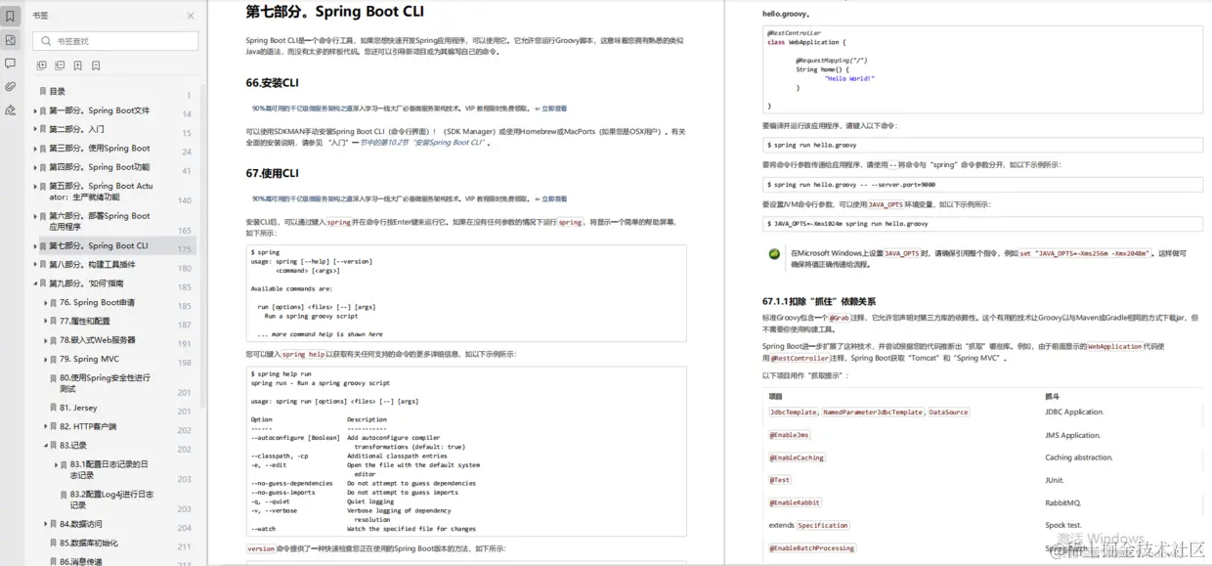Expand 第四部分 Spring Boot功能 arrow
The image size is (1212, 566).
pos(34,168)
